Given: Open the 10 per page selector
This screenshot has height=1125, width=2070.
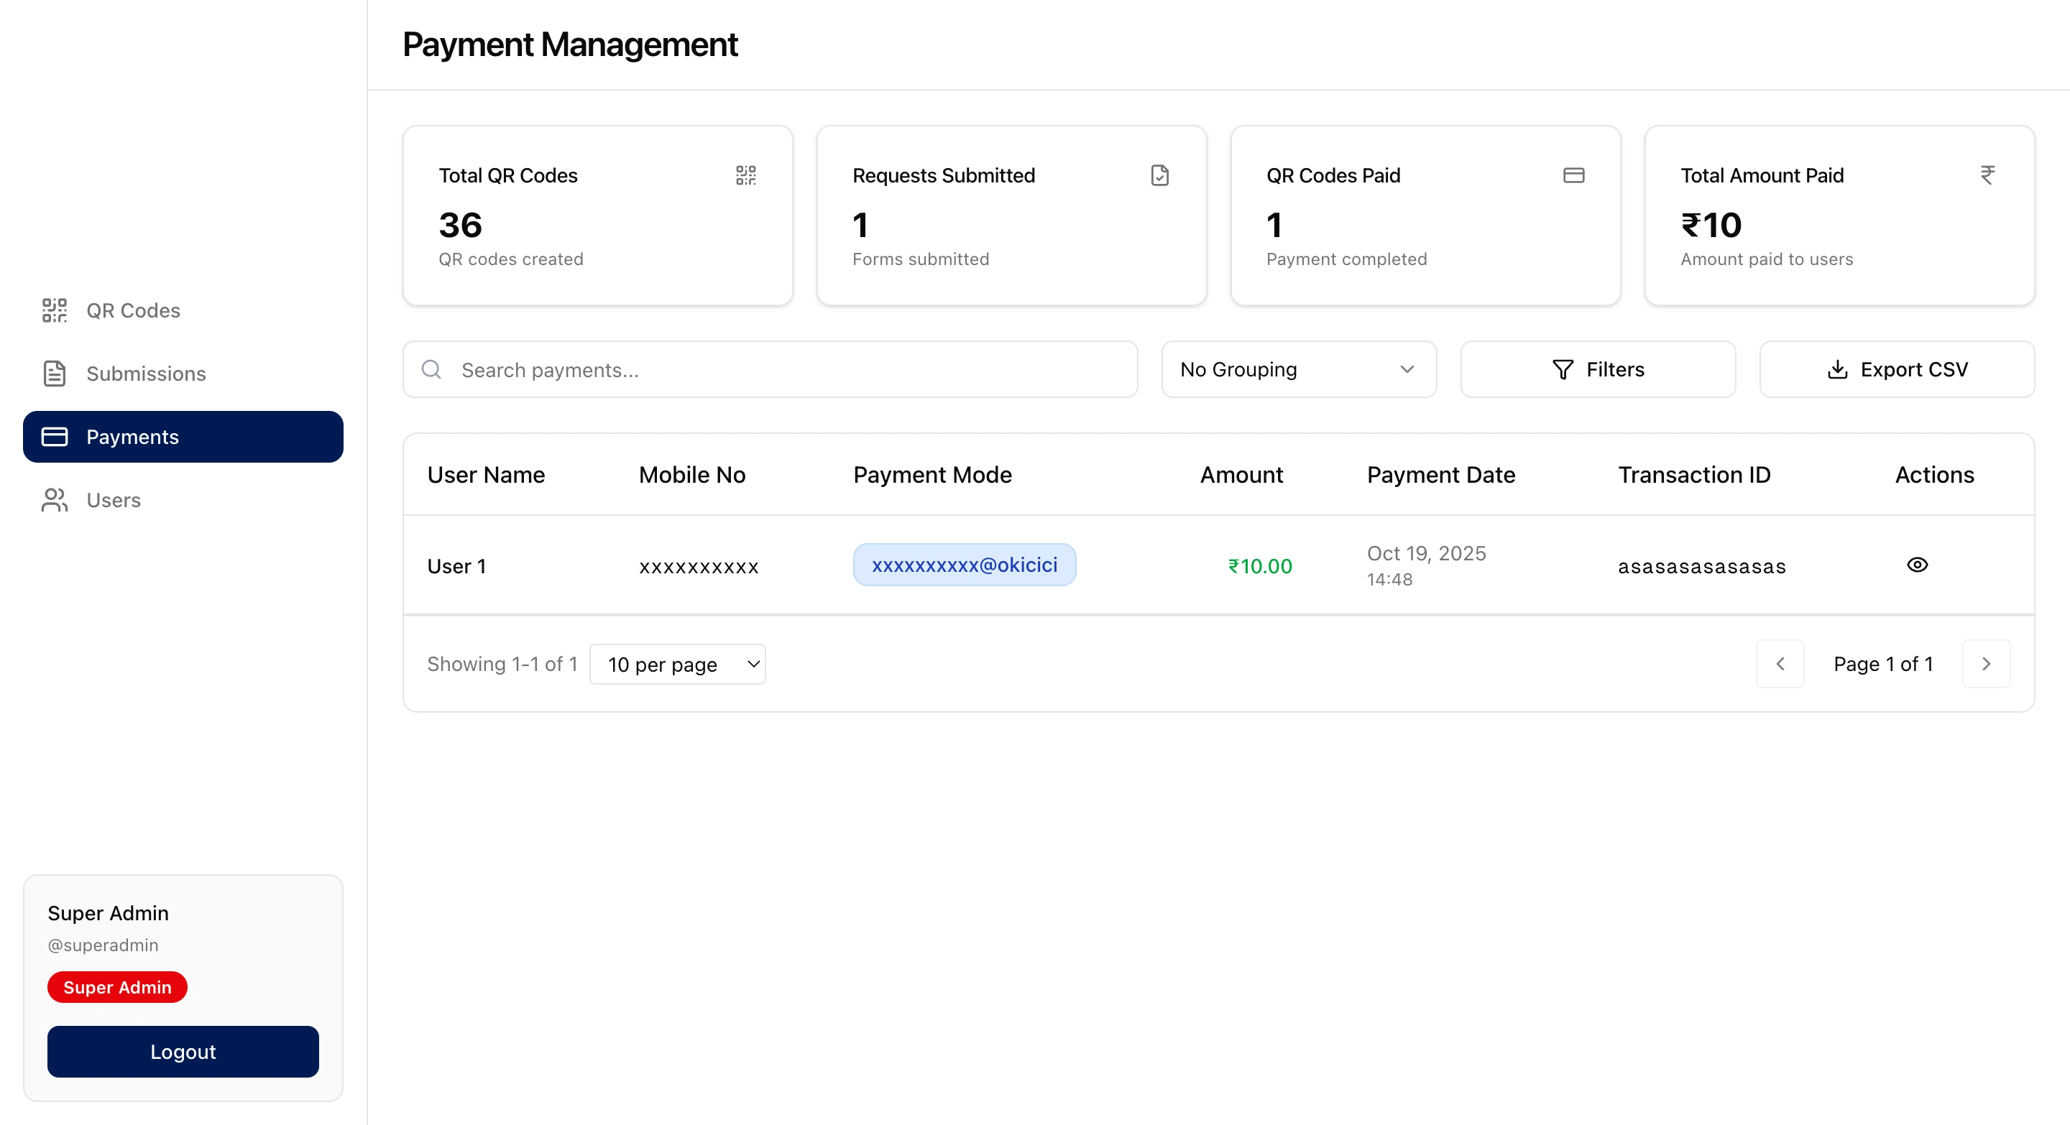Looking at the screenshot, I should coord(677,664).
